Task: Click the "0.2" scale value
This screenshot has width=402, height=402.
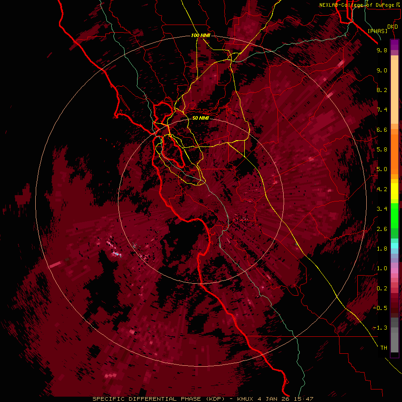Action: pos(382,289)
